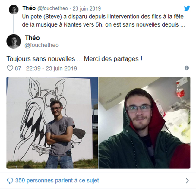This screenshot has width=196, height=192.
Task: Like the tweet with heart icon
Action: click(10, 68)
